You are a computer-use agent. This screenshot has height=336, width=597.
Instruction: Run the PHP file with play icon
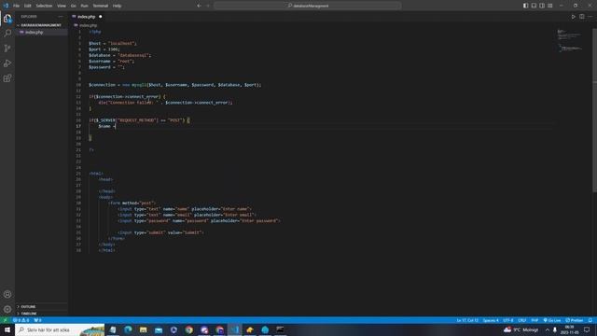click(573, 17)
